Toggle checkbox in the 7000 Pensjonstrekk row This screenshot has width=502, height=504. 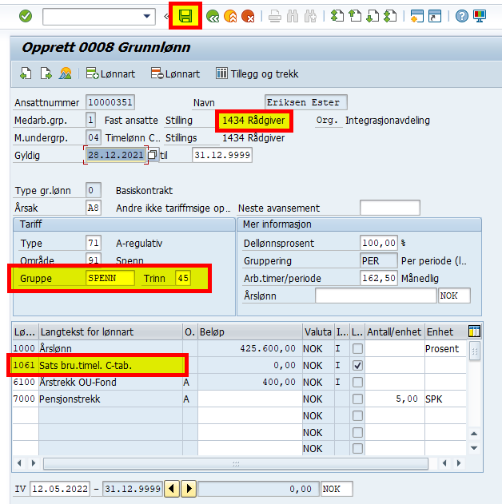[x=357, y=399]
